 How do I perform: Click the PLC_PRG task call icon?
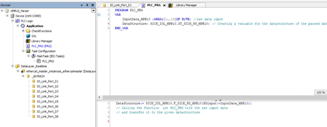point(39,61)
